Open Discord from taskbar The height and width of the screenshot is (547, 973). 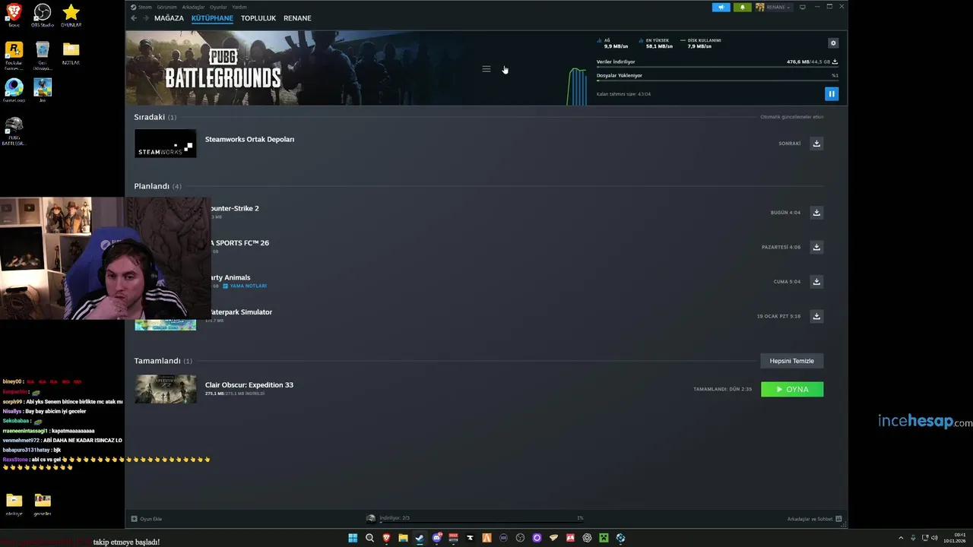click(x=436, y=538)
